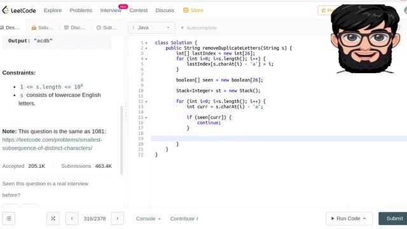This screenshot has width=407, height=229.
Task: Switch to the Submissions tab
Action: 106,27
